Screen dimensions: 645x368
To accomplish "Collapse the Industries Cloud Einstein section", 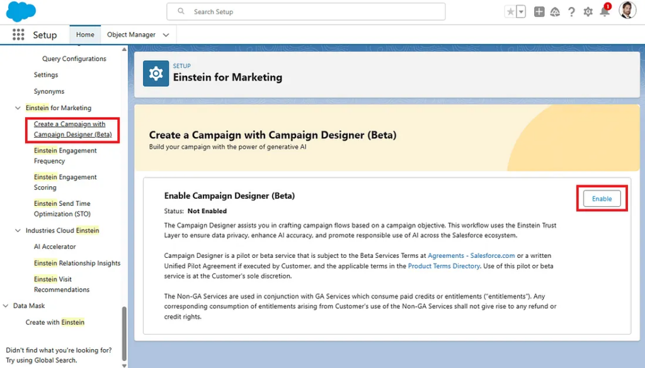I will click(18, 230).
